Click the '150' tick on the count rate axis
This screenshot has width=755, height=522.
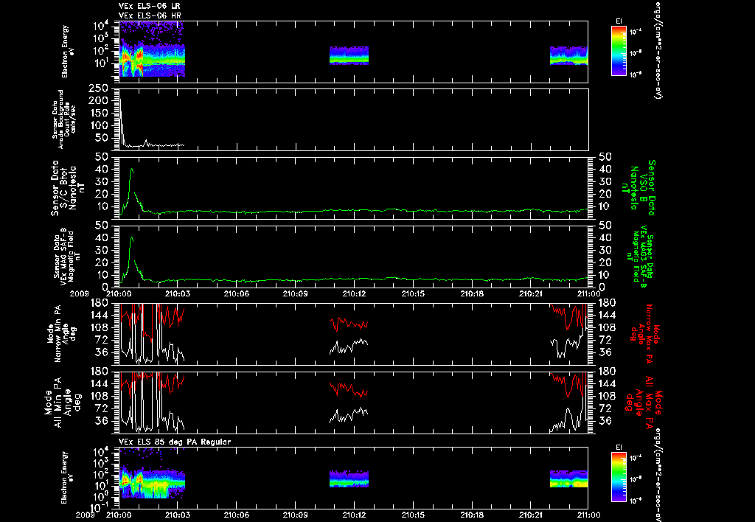click(x=99, y=113)
